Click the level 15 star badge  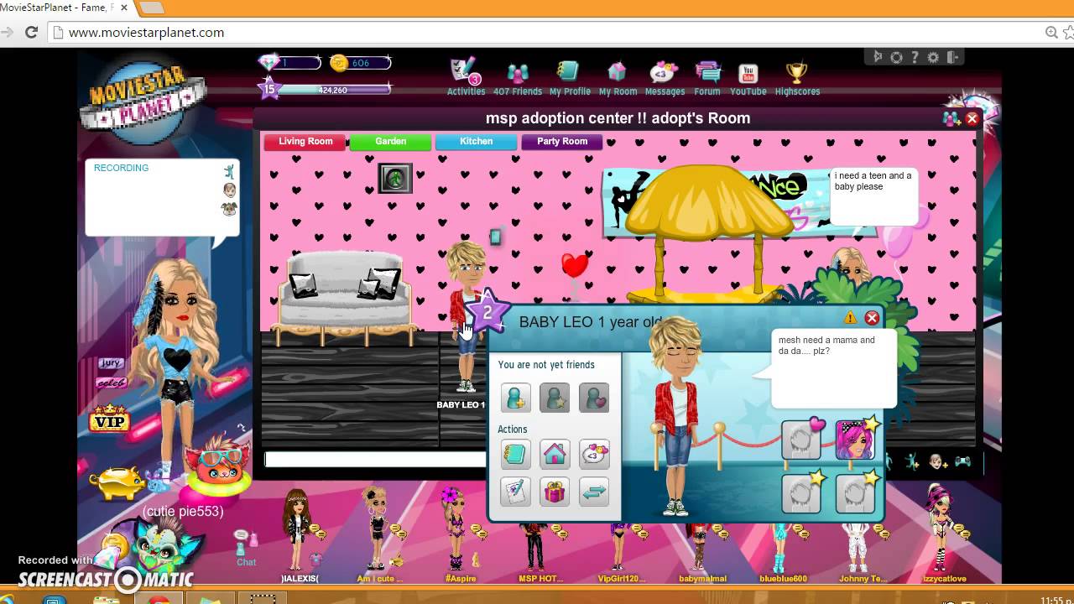click(x=269, y=87)
